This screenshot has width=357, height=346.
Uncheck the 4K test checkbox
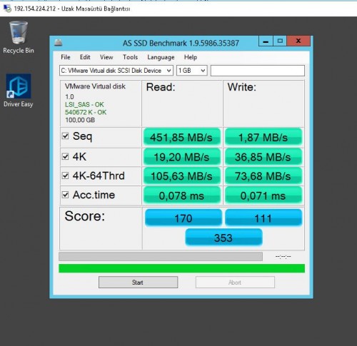(x=65, y=156)
